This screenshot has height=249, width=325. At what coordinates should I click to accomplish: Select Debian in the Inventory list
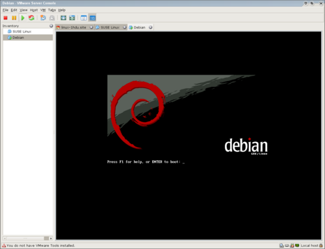(28, 38)
